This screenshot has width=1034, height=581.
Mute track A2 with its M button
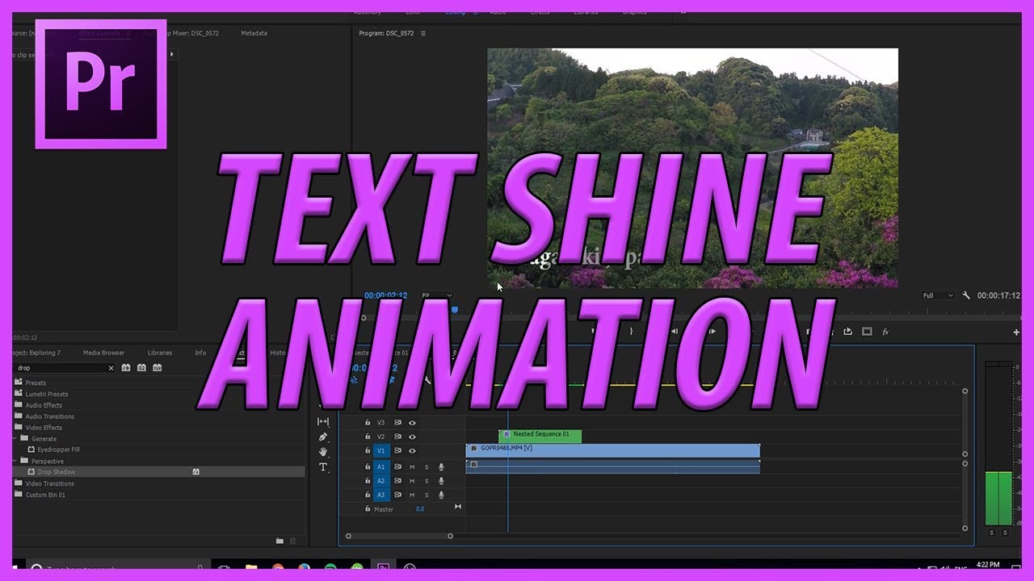tap(412, 481)
